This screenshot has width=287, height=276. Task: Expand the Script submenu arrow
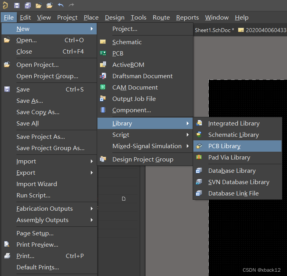188,135
